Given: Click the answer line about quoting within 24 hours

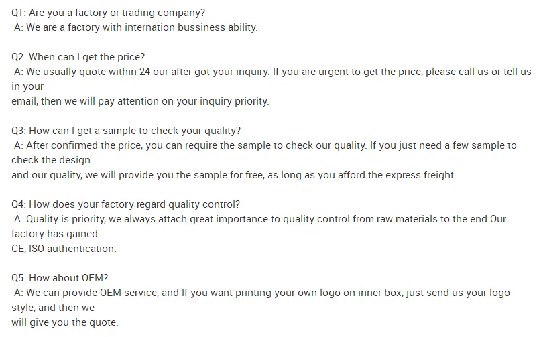Looking at the screenshot, I should (x=272, y=72).
